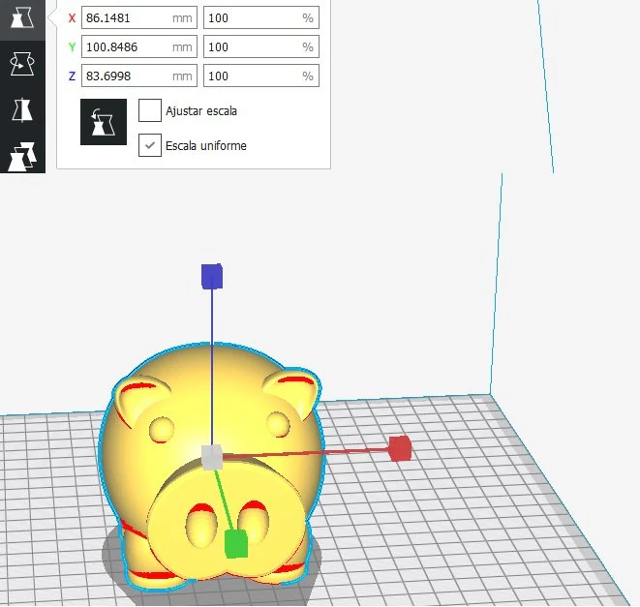Click the Escala uniforme label
Image resolution: width=640 pixels, height=607 pixels.
pos(206,146)
